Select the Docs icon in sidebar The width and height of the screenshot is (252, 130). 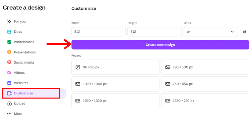pyautogui.click(x=9, y=31)
